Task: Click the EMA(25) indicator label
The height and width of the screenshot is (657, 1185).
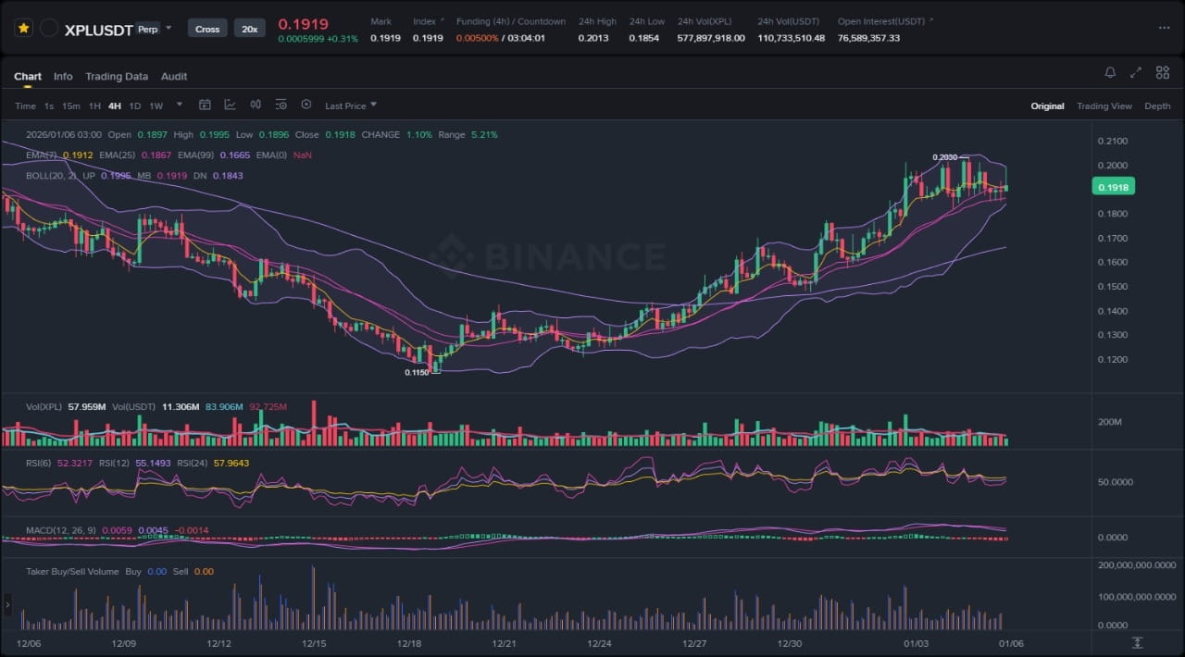Action: click(117, 155)
